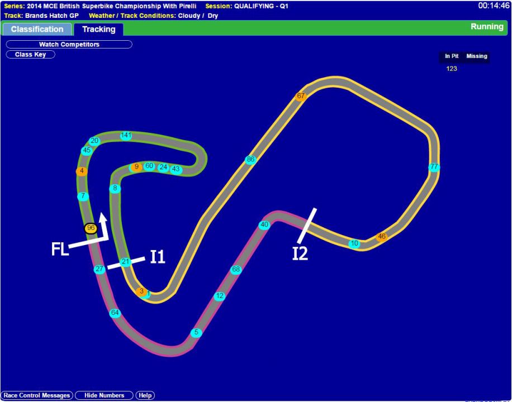Open the Watch Competitors option
The image size is (512, 402).
[69, 44]
